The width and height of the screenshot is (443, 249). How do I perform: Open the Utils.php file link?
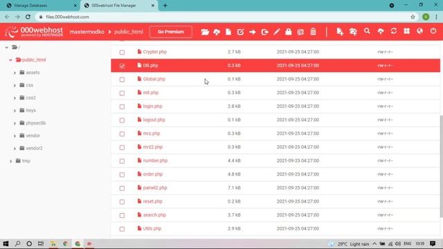(x=152, y=228)
